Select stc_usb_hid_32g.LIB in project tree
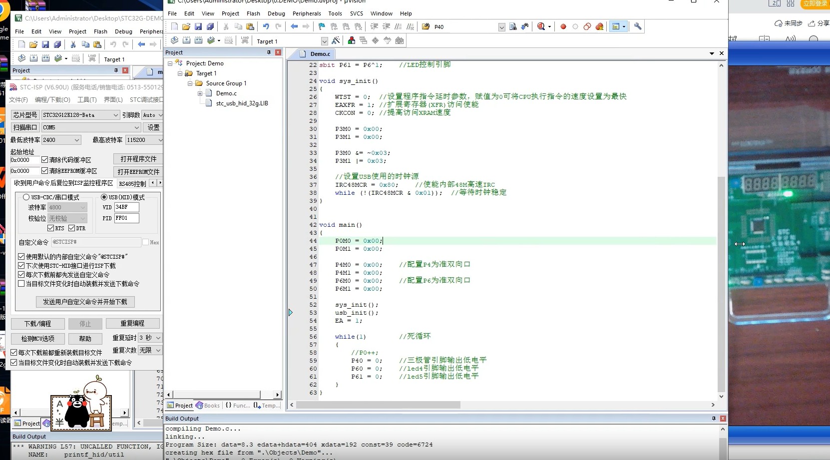The height and width of the screenshot is (460, 830). coord(242,103)
